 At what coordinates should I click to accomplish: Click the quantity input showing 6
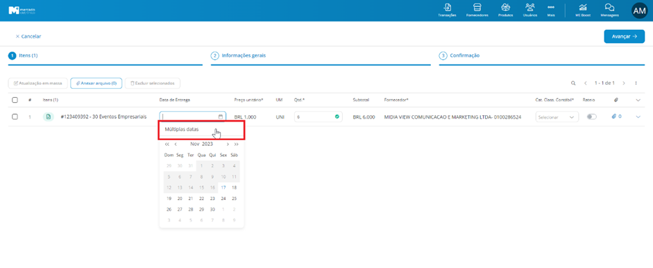(x=318, y=117)
